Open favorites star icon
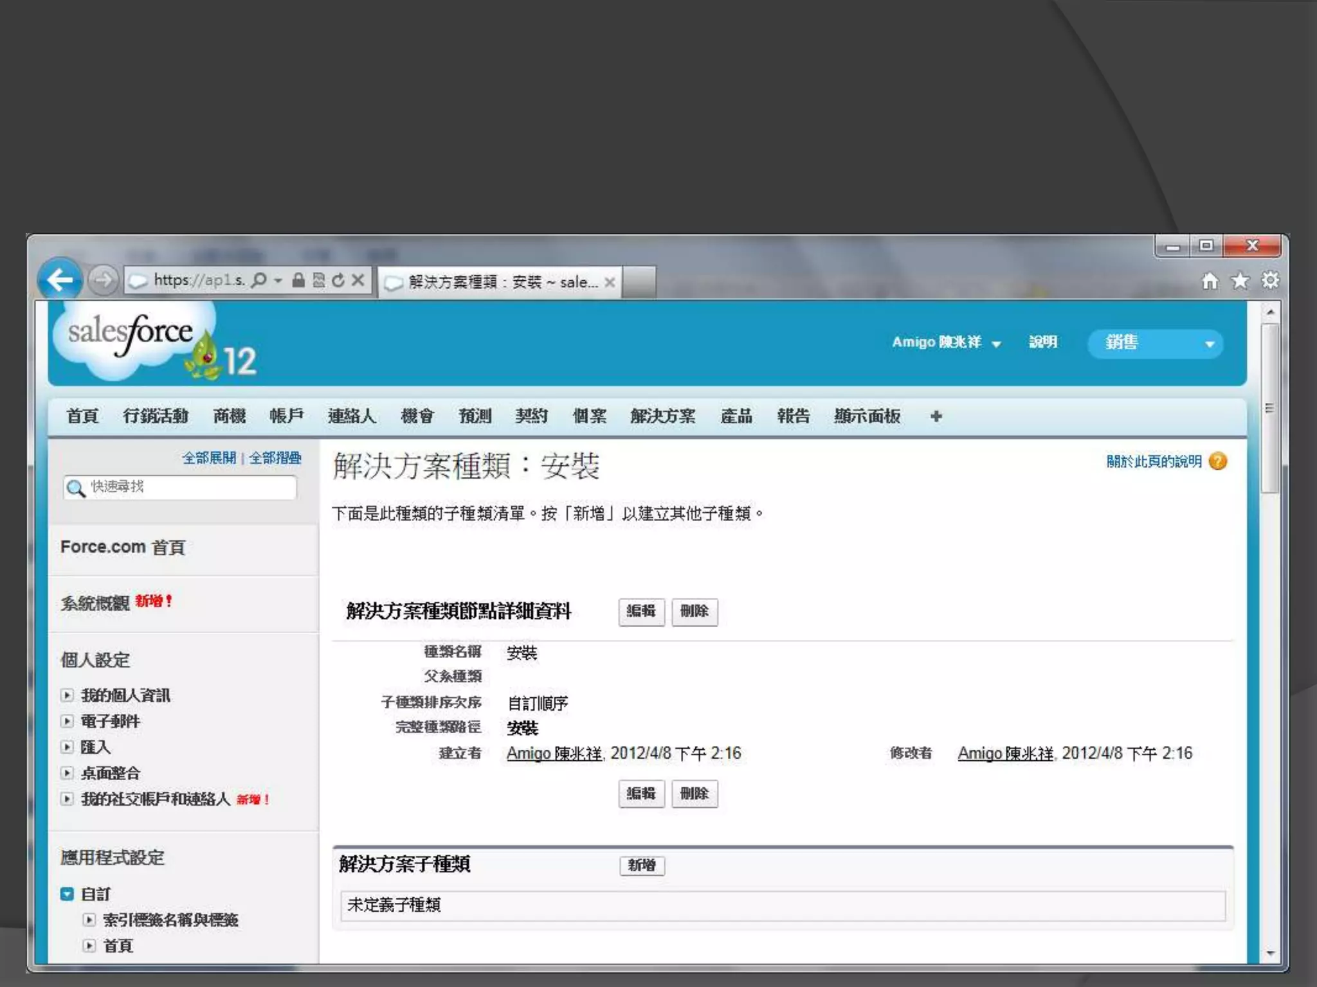 click(x=1240, y=281)
